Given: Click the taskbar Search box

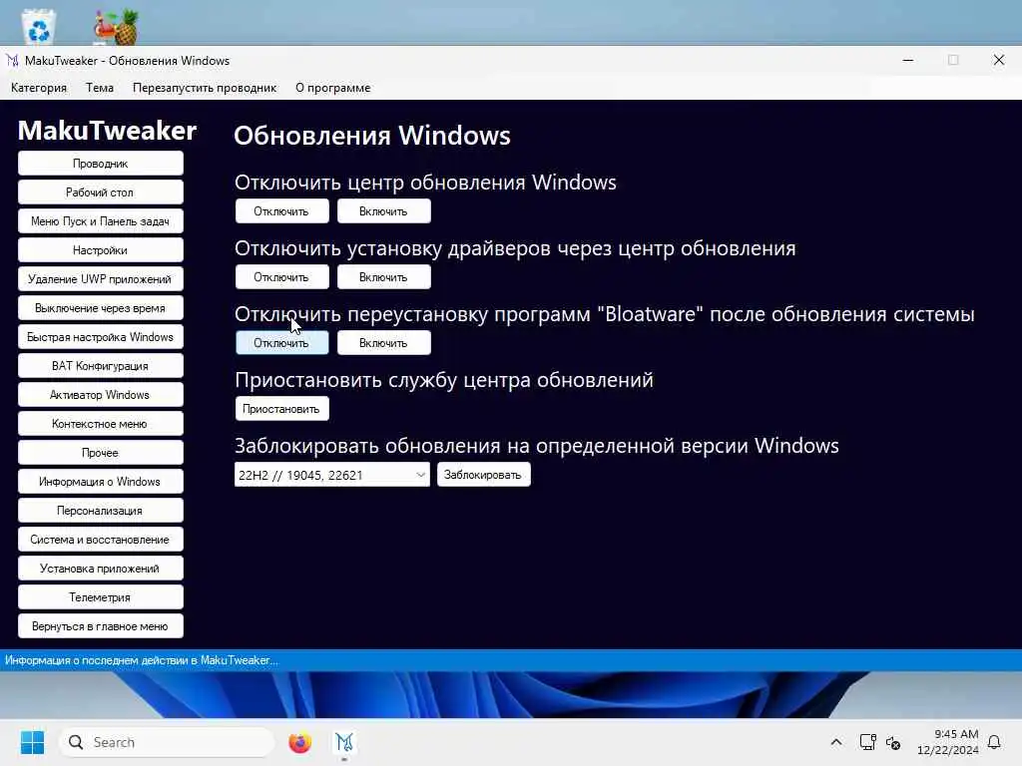Looking at the screenshot, I should click(167, 742).
